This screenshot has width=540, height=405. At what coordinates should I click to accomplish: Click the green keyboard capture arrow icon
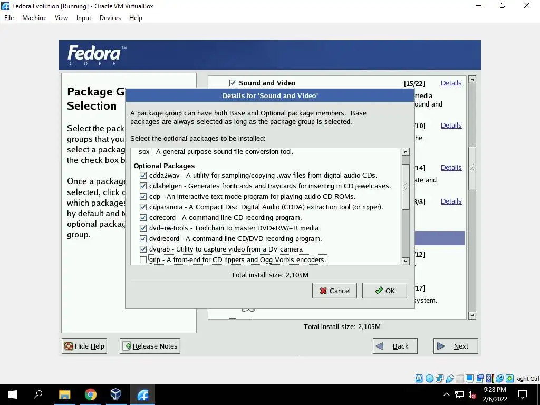click(x=510, y=379)
